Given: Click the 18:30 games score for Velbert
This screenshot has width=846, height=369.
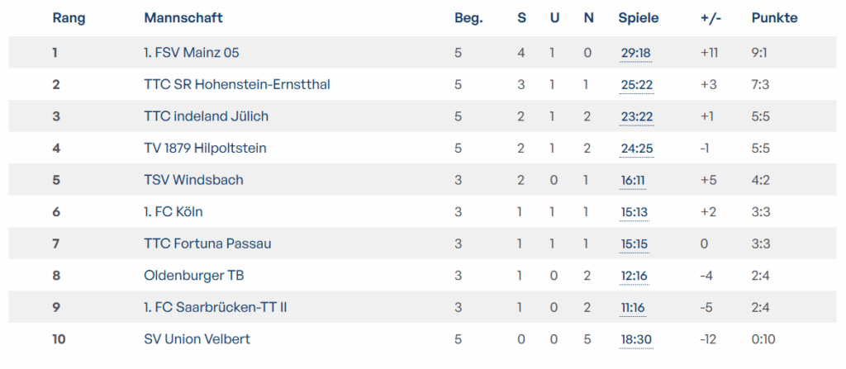Looking at the screenshot, I should [x=636, y=339].
